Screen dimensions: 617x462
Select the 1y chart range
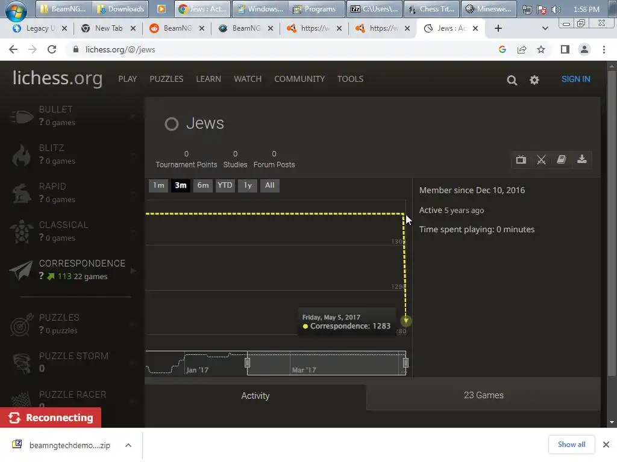[248, 185]
